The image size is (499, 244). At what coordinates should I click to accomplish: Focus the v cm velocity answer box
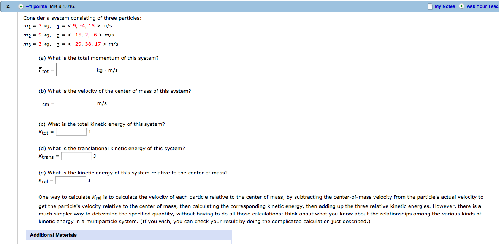pos(76,103)
